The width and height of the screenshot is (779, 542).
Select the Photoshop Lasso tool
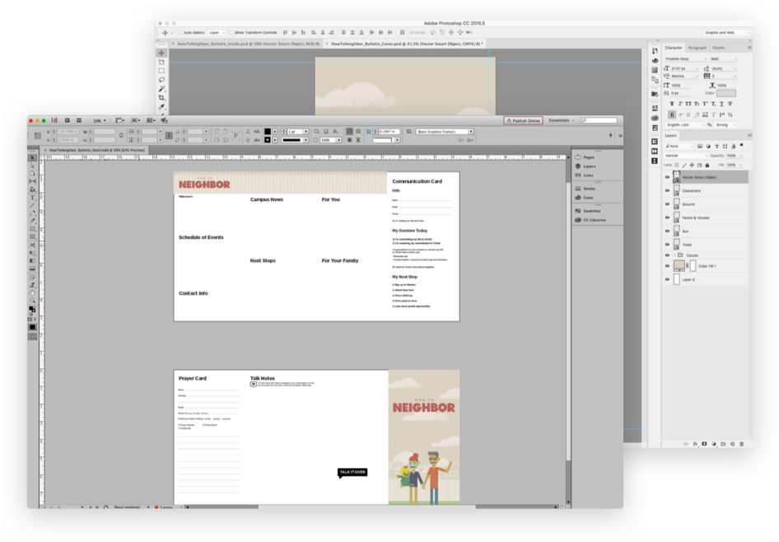pos(162,80)
